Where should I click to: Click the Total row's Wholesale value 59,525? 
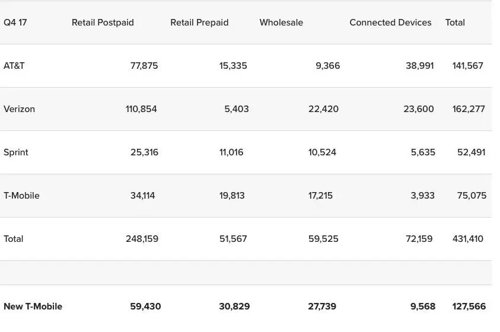click(323, 239)
